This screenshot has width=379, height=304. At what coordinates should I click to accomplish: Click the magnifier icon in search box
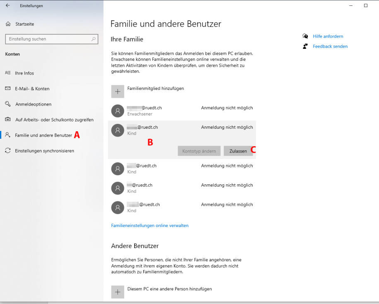93,39
